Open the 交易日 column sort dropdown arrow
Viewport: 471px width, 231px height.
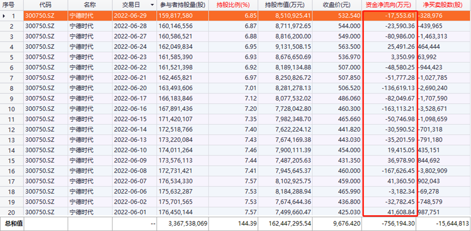pyautogui.click(x=152, y=5)
